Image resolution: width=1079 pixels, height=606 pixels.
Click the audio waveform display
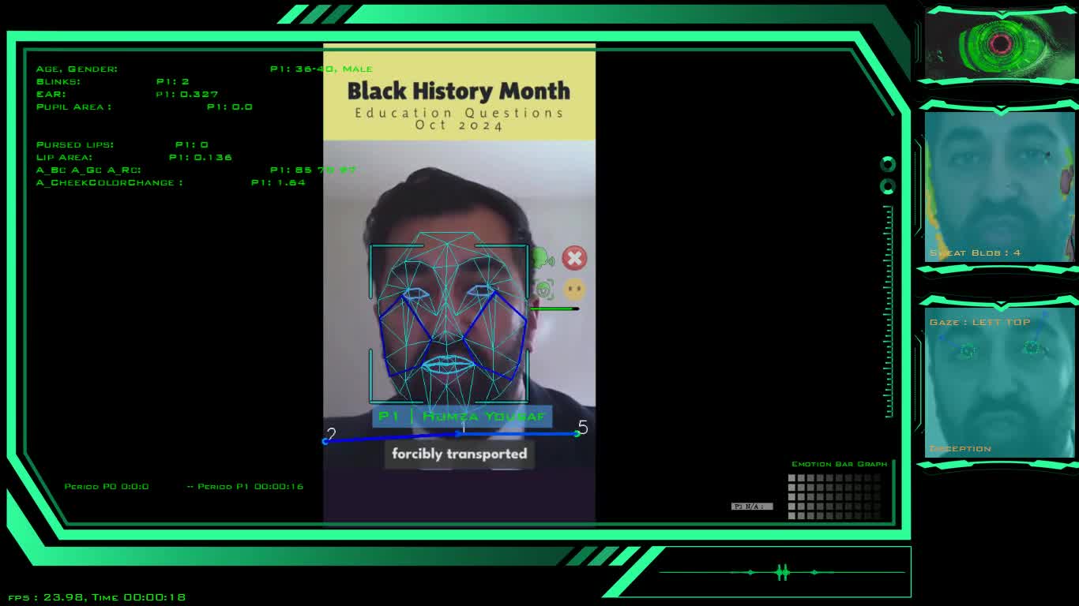(x=782, y=572)
